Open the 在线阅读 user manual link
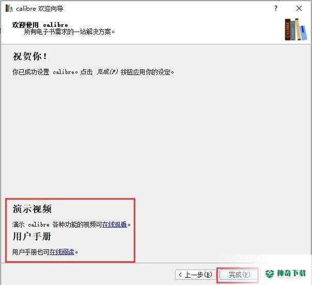This screenshot has width=312, height=285. pos(62,252)
